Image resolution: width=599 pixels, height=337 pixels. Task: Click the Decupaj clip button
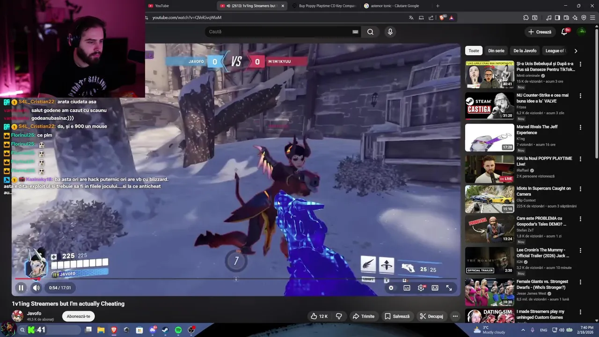(x=431, y=316)
